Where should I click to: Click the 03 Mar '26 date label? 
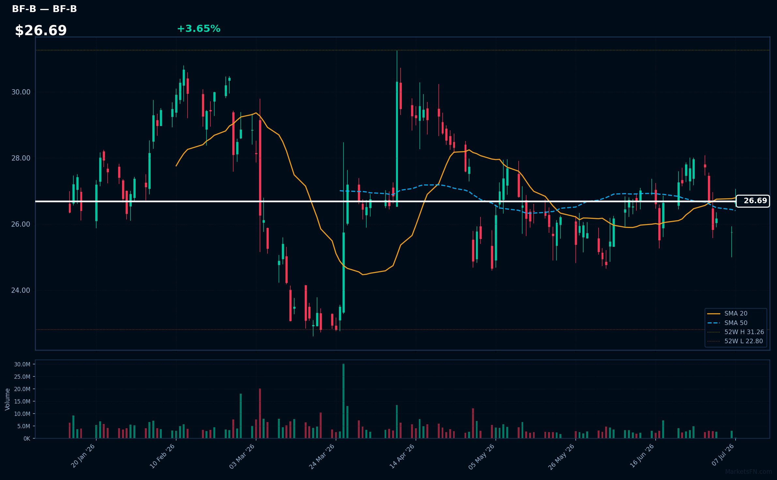pos(242,456)
